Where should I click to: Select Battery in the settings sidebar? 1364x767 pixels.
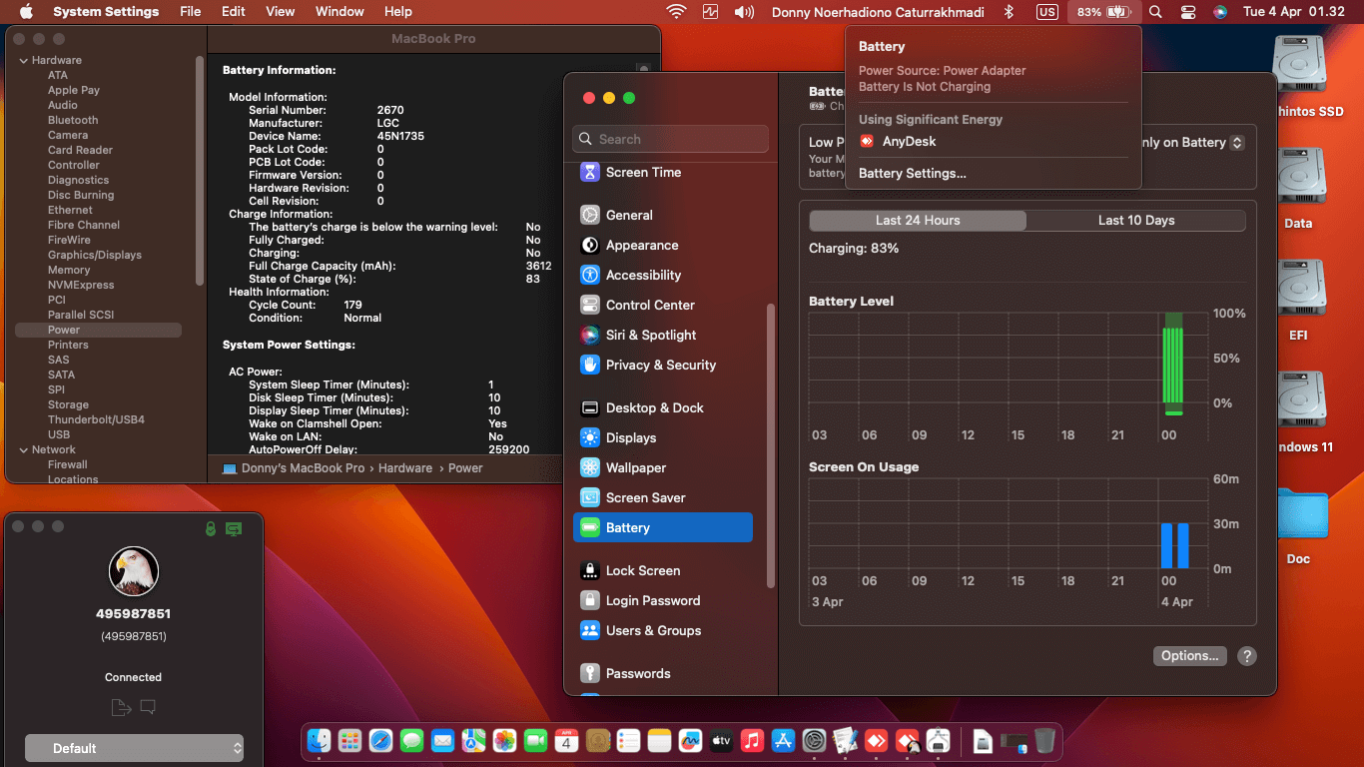click(x=663, y=527)
